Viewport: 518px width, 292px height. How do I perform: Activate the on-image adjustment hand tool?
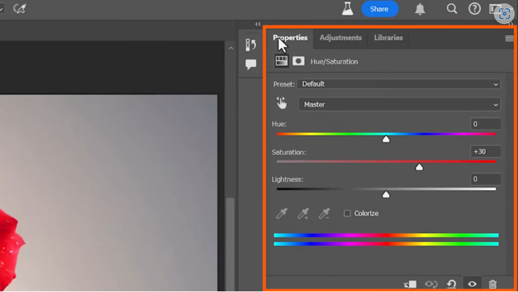pos(282,103)
